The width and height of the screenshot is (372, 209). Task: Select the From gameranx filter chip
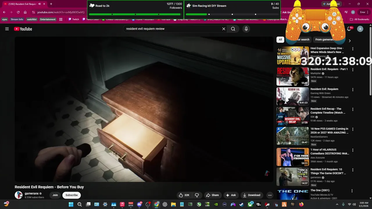pyautogui.click(x=324, y=39)
